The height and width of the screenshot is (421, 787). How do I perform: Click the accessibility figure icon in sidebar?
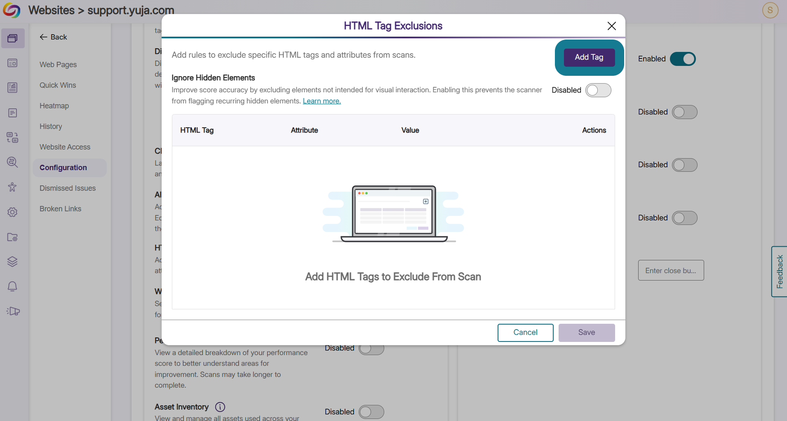[x=12, y=187]
